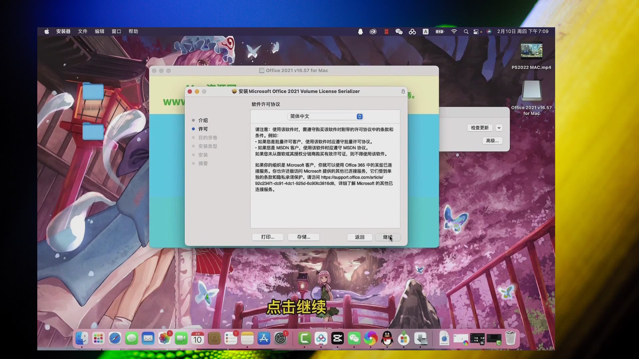Open WeChat from the Dock
This screenshot has height=359, width=639.
[x=354, y=339]
